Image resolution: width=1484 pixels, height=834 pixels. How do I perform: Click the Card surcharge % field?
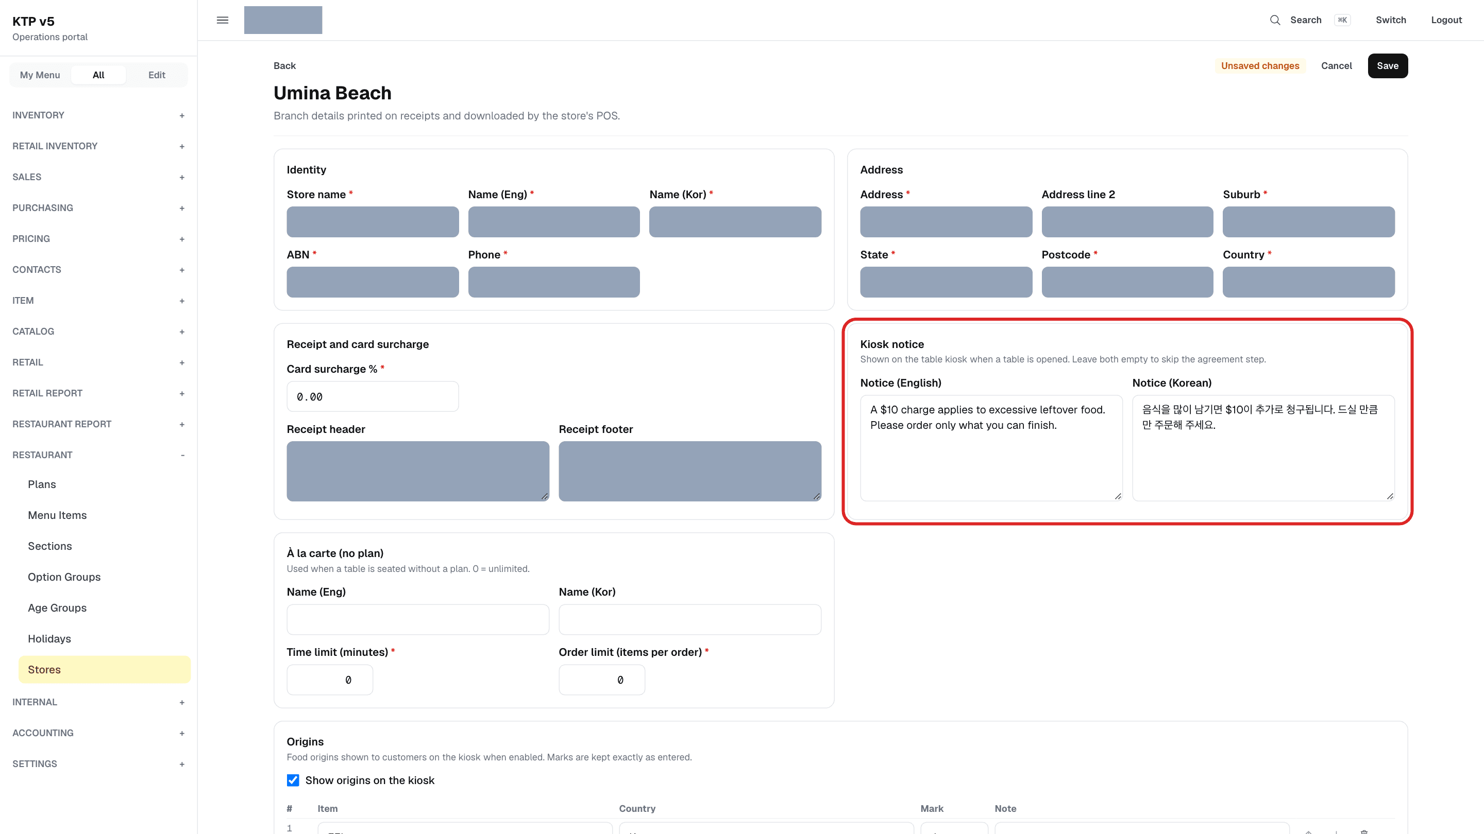pyautogui.click(x=373, y=396)
